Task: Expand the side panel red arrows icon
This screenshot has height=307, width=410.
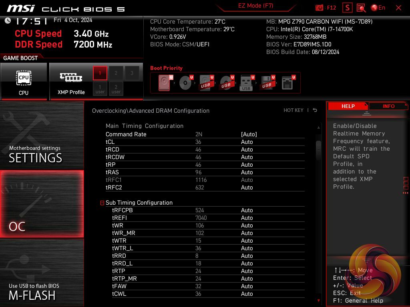Action: 405,193
